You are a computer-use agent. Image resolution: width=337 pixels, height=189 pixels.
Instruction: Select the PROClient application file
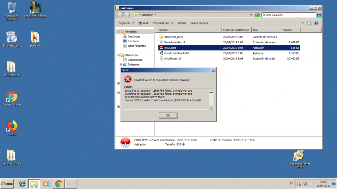tap(170, 48)
